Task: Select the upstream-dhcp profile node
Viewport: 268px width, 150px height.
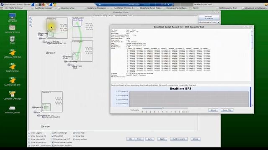Action: pyautogui.click(x=70, y=61)
